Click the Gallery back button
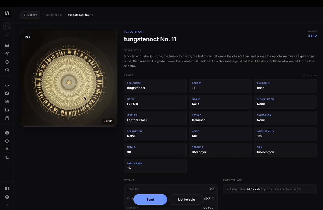The height and width of the screenshot is (210, 323). (30, 15)
